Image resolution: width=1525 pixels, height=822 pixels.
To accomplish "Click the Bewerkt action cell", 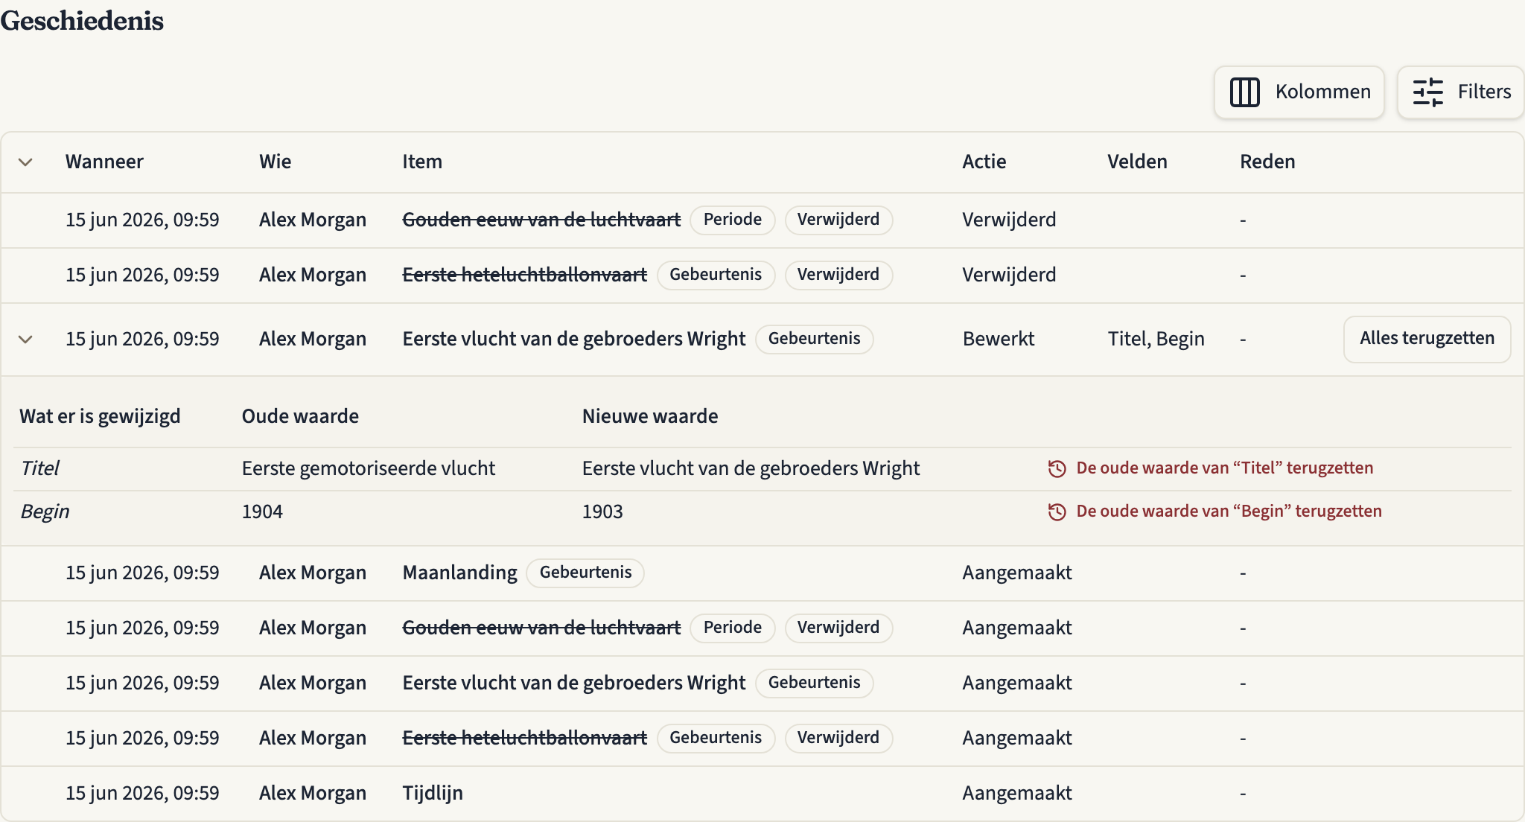I will [999, 339].
